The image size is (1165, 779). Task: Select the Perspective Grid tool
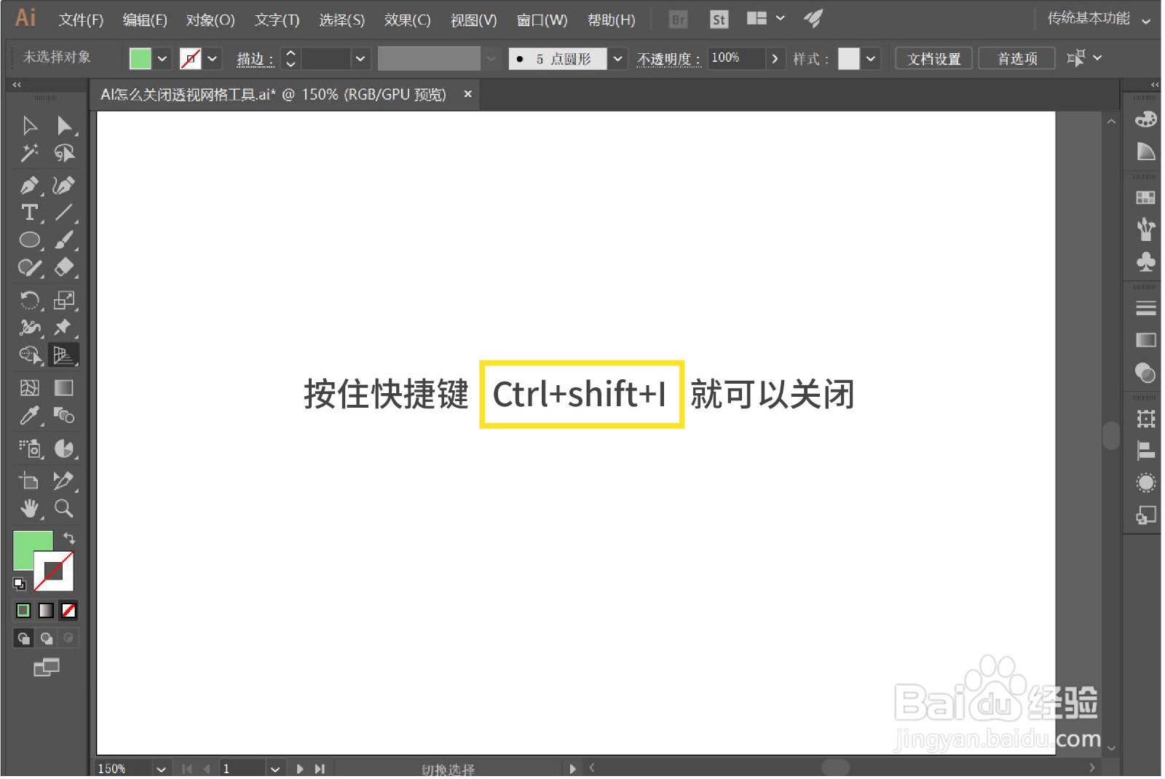[x=64, y=355]
